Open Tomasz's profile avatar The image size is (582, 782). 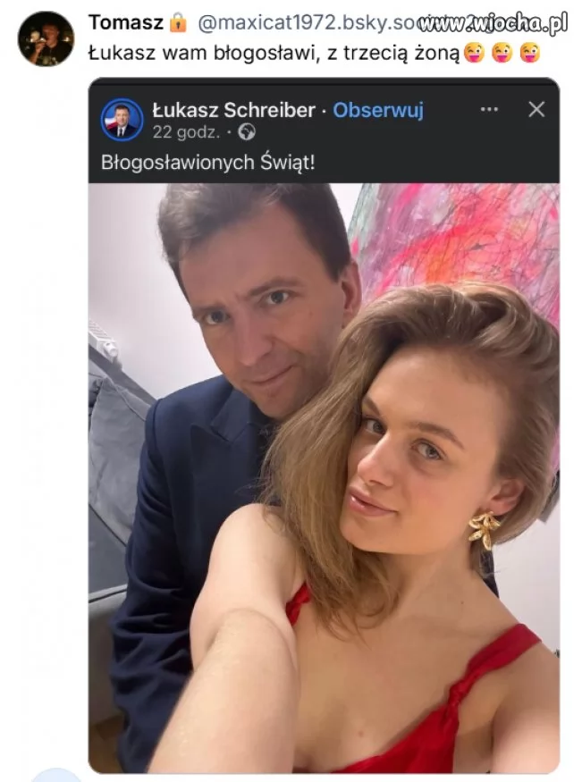click(46, 38)
